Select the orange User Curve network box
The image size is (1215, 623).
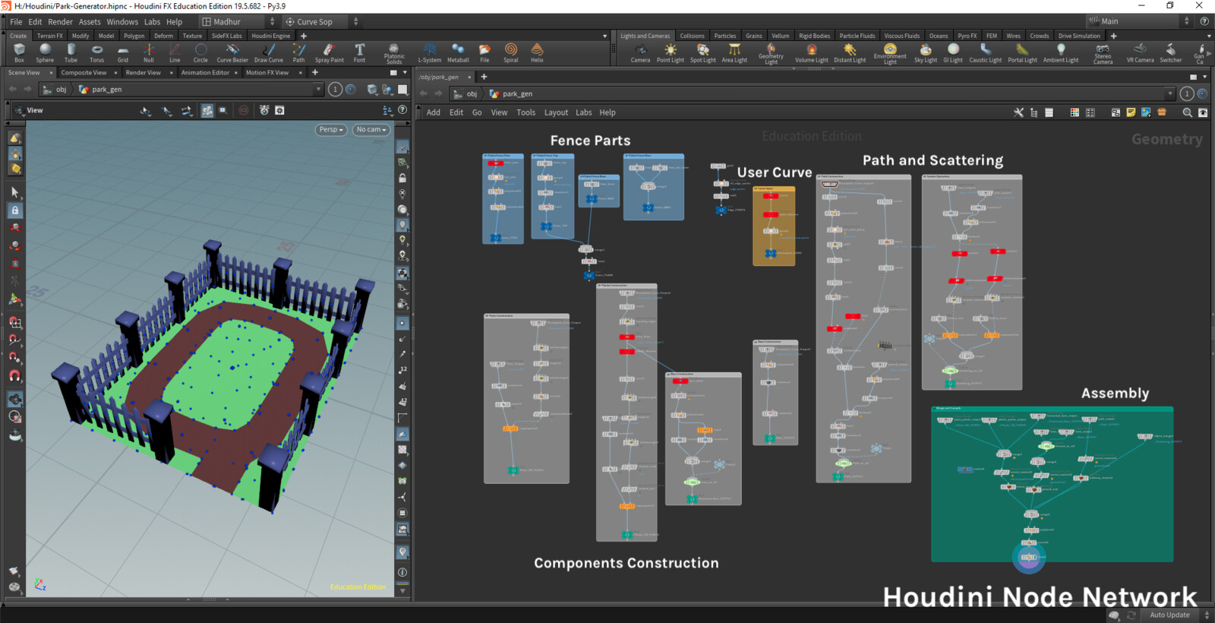point(774,226)
